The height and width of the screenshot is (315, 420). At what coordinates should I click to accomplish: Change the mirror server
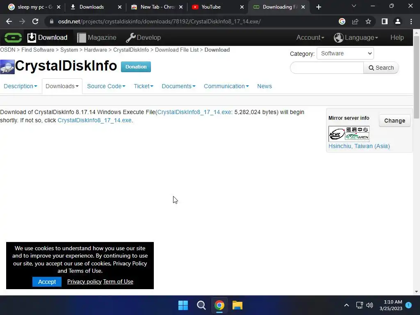tap(395, 121)
